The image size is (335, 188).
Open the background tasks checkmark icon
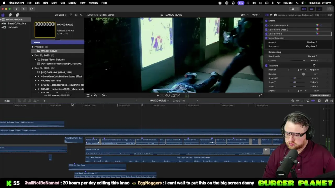click(32, 9)
